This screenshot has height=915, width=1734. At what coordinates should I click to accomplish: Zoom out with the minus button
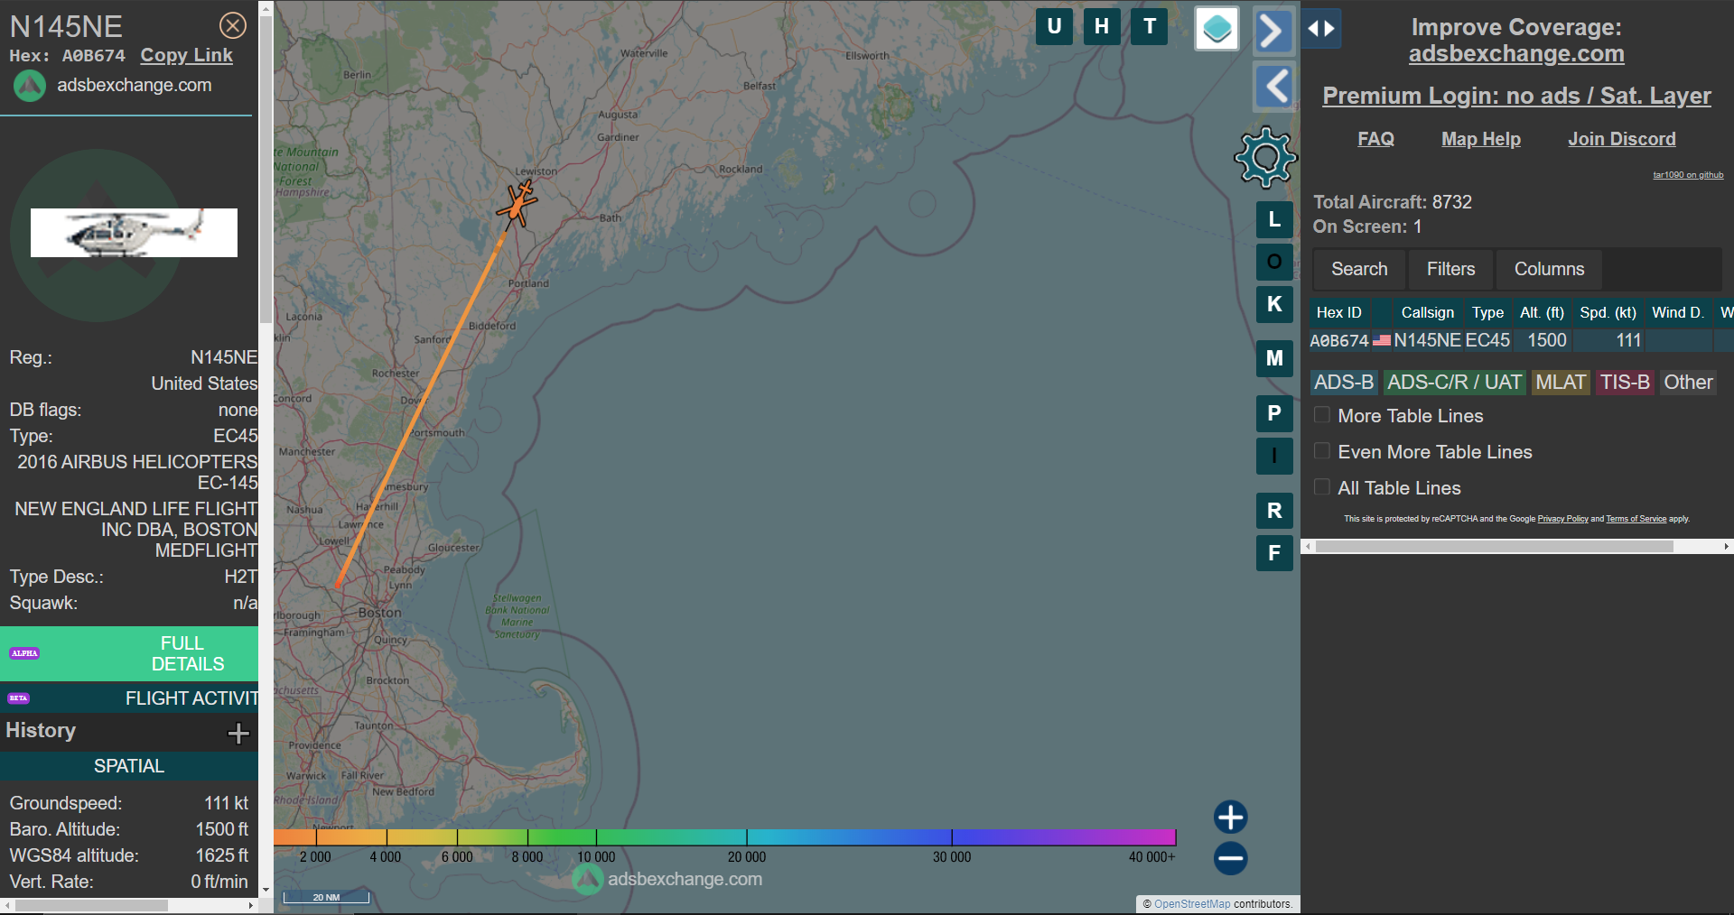click(x=1230, y=858)
